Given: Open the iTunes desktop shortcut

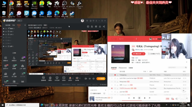Looking at the screenshot, I should coord(19,14).
